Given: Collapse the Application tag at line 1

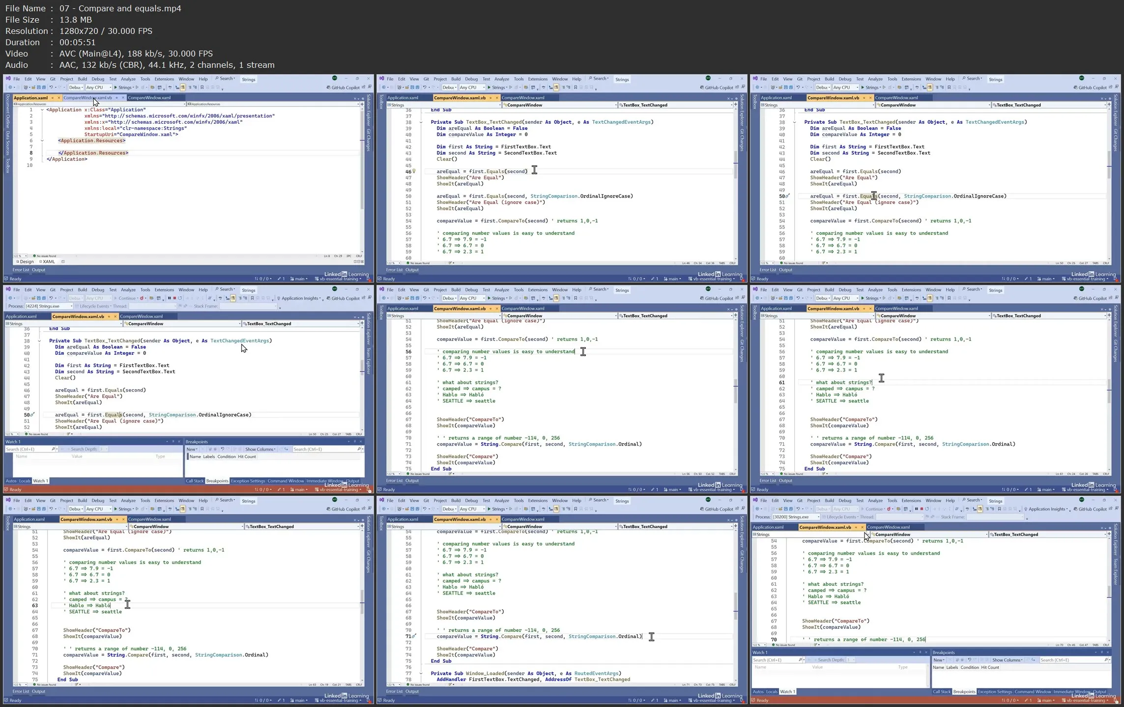Looking at the screenshot, I should (42, 110).
